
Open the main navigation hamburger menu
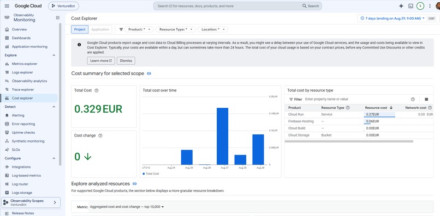point(7,6)
